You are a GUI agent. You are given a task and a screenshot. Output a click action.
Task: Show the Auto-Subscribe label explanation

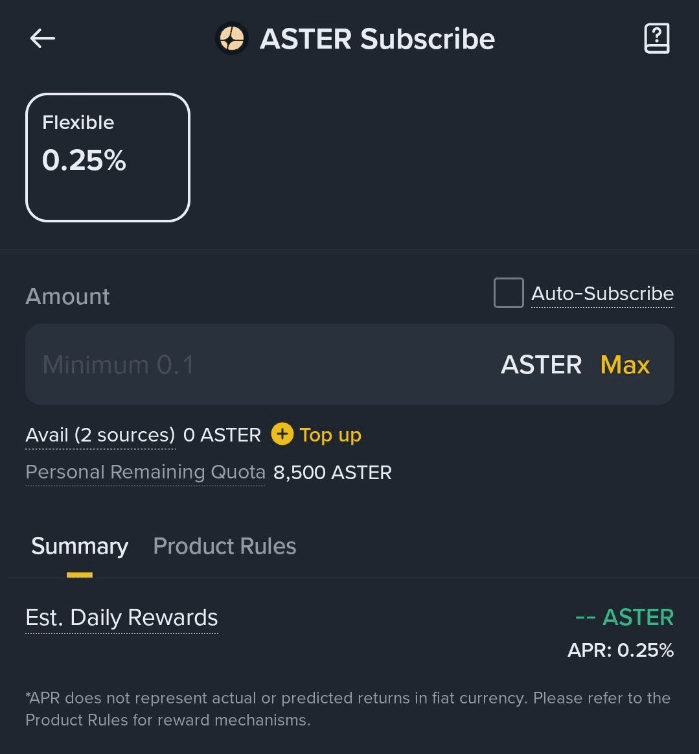(602, 294)
